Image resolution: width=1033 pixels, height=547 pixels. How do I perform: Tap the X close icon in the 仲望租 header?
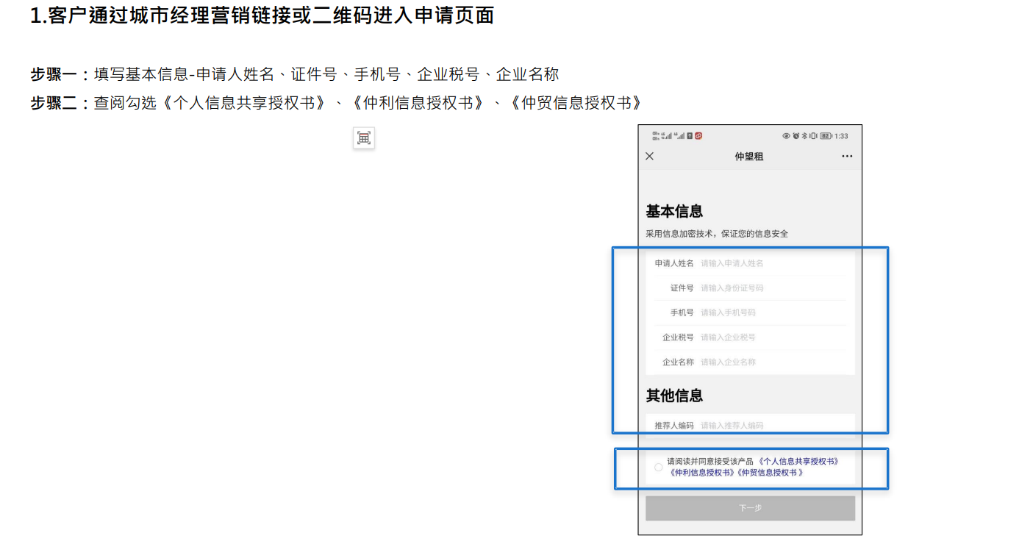(x=649, y=157)
